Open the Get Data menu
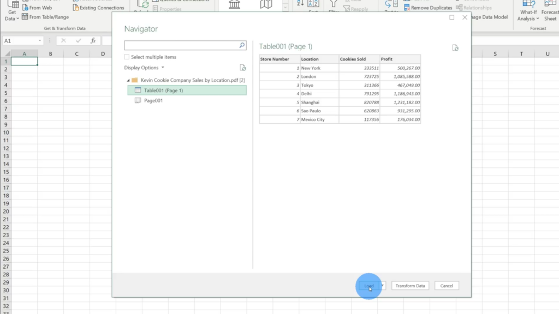559x314 pixels. point(11,11)
